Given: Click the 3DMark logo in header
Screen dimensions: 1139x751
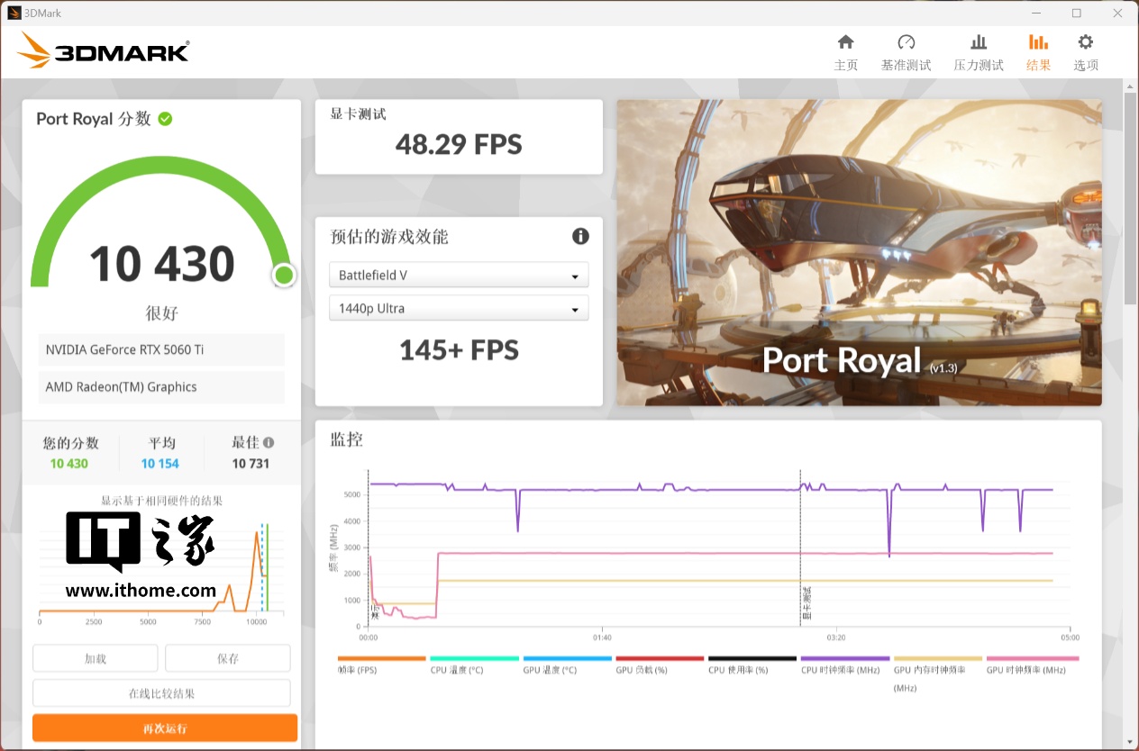Looking at the screenshot, I should pyautogui.click(x=103, y=51).
